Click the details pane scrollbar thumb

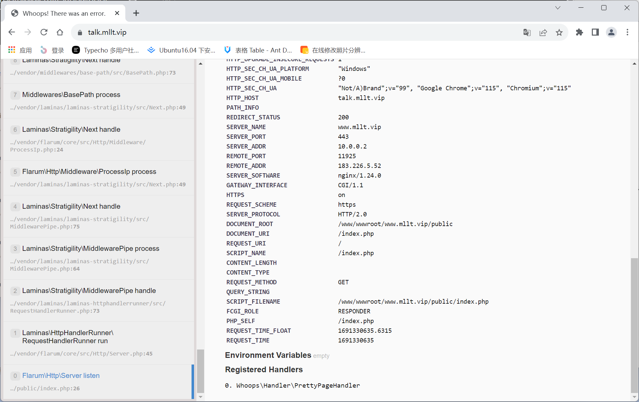(x=634, y=325)
